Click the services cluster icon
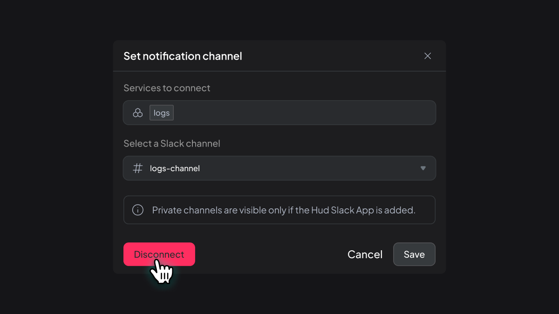 [137, 113]
